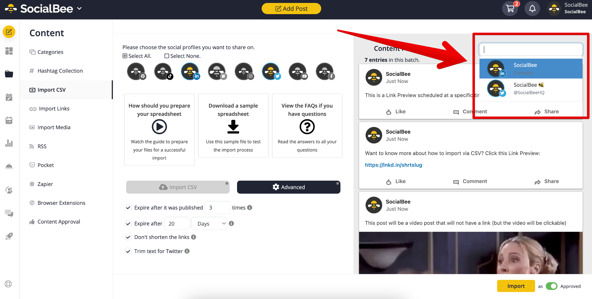Select the Facebook profile avatar
This screenshot has height=299, width=592.
325,71
